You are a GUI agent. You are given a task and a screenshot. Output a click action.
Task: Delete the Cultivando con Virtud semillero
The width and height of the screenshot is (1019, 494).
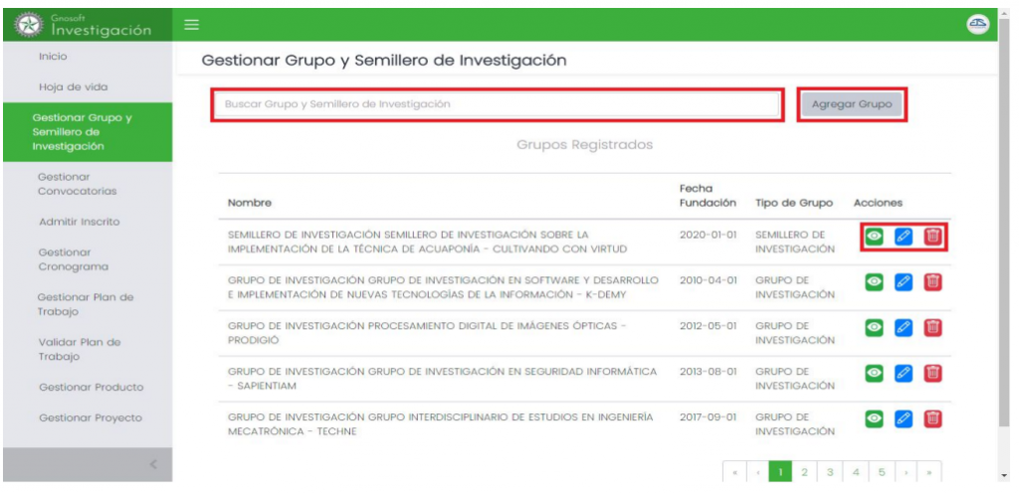tap(932, 236)
